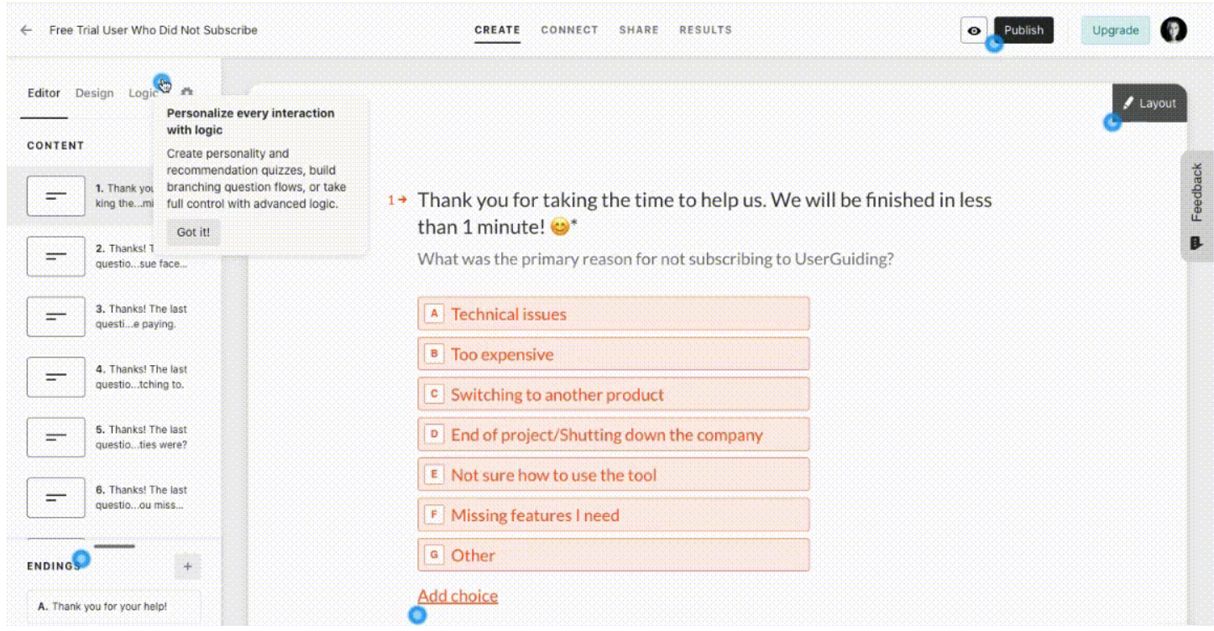1214x631 pixels.
Task: Select question 4 block icon
Action: (55, 377)
